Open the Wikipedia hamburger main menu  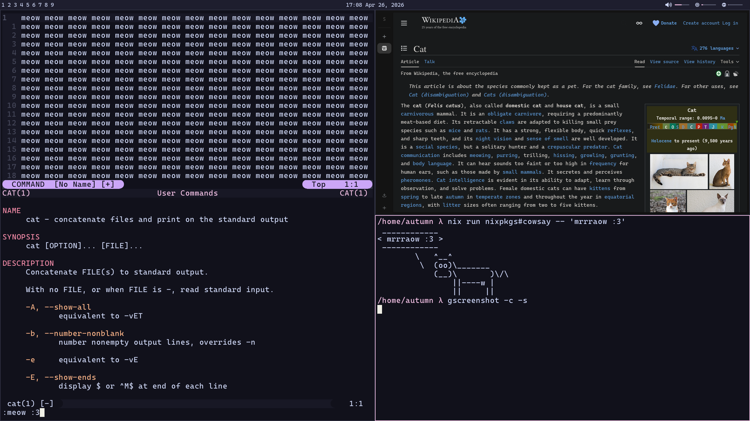click(404, 23)
